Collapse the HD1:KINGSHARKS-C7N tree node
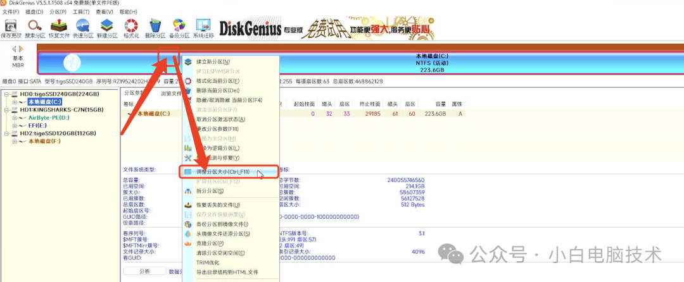The width and height of the screenshot is (684, 282). click(x=7, y=109)
